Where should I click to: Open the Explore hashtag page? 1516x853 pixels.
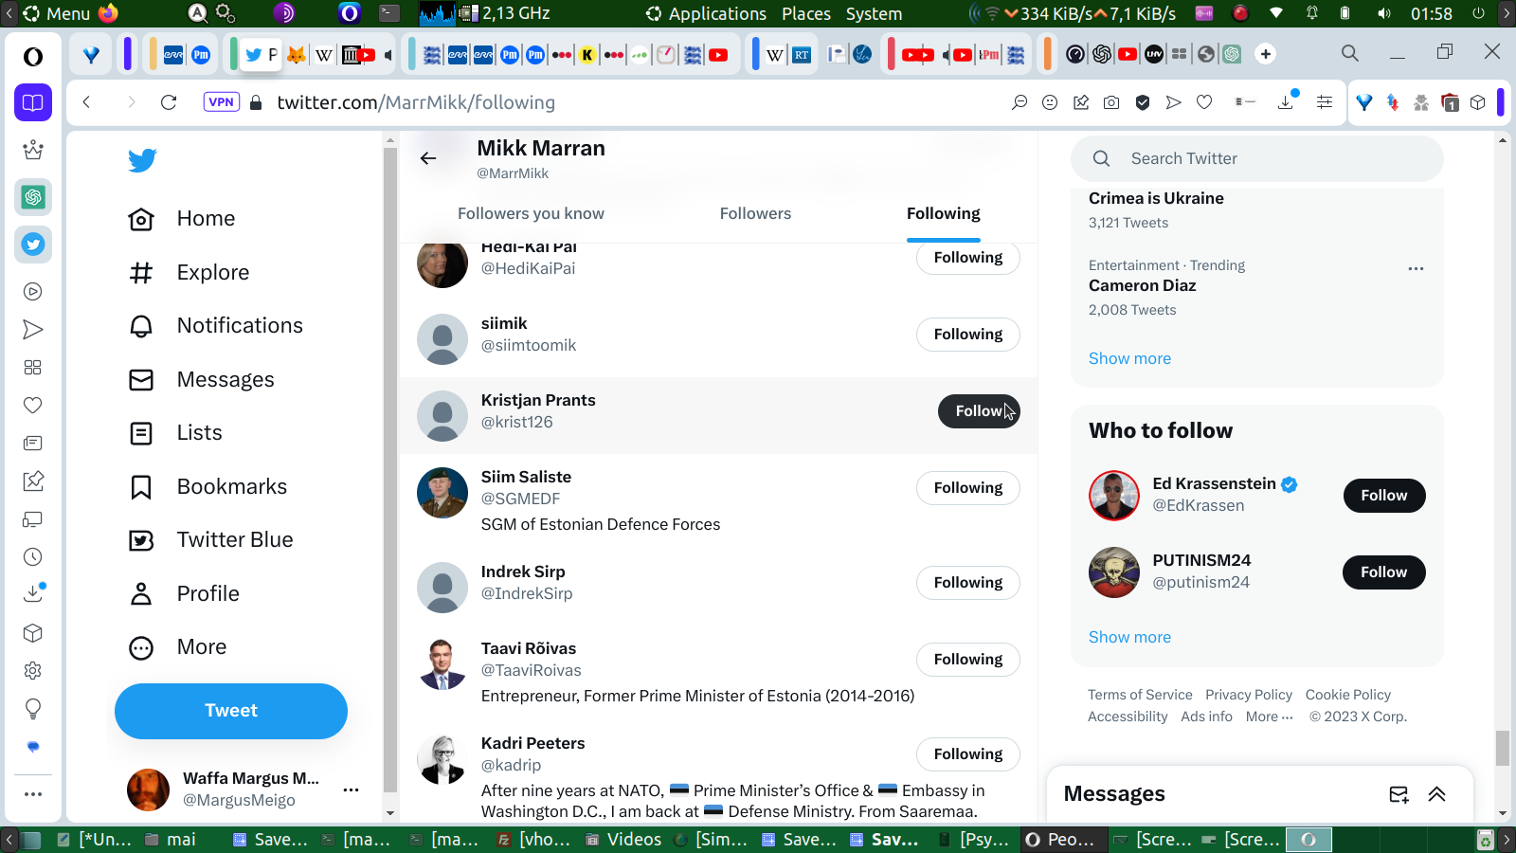click(x=189, y=273)
